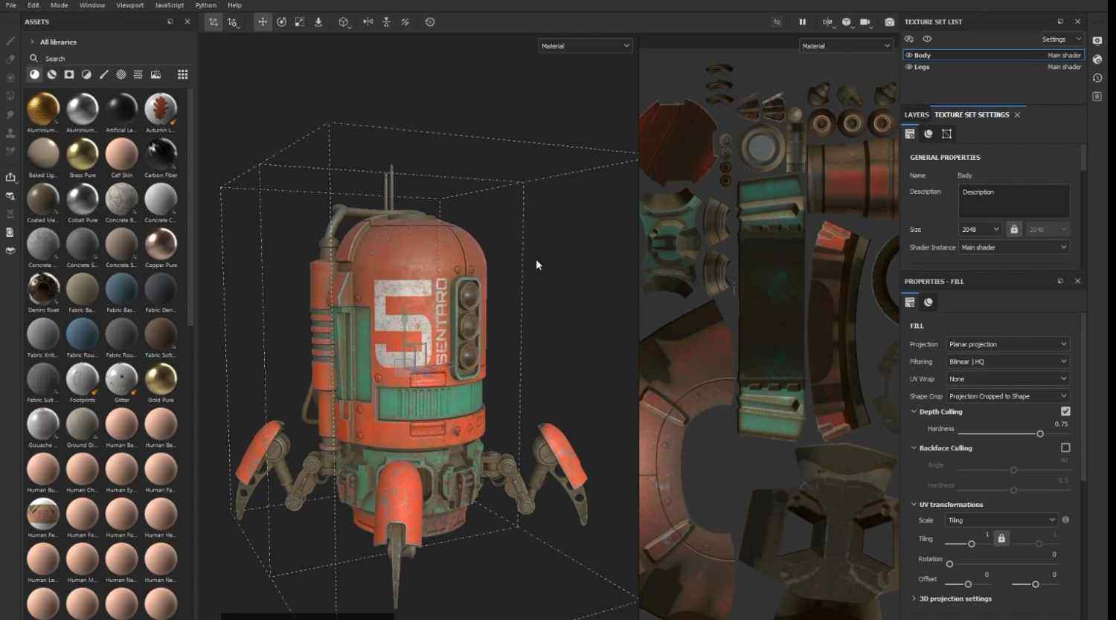Toggle the crossed-out eye hide icon
Image resolution: width=1116 pixels, height=620 pixels.
click(x=777, y=22)
